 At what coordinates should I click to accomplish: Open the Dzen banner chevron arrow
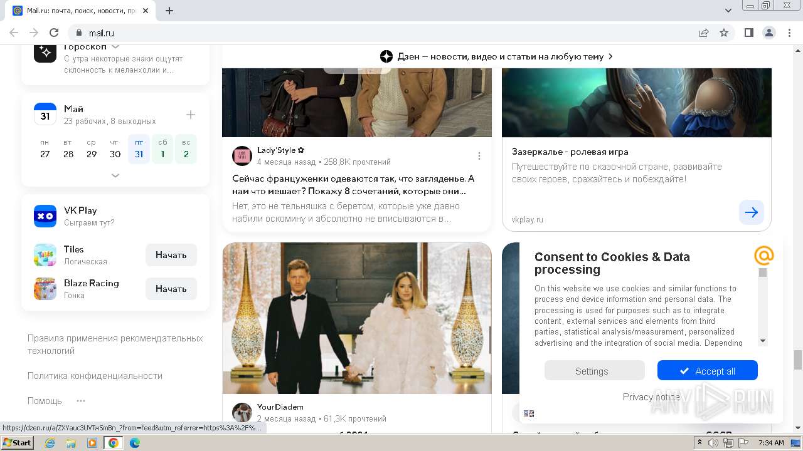pos(610,56)
